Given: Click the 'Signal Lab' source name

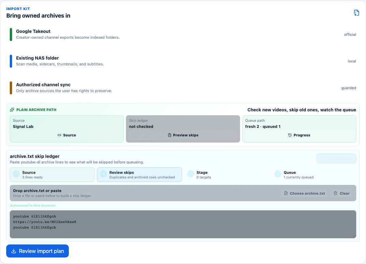Looking at the screenshot, I should click(23, 127).
